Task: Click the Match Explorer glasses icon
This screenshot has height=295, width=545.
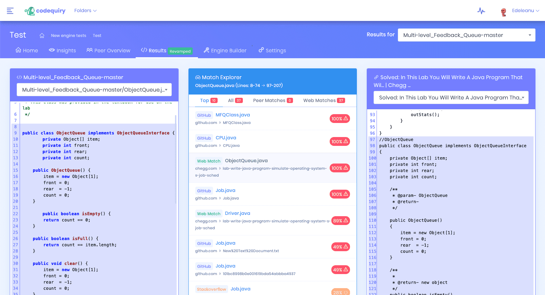Action: [x=197, y=77]
